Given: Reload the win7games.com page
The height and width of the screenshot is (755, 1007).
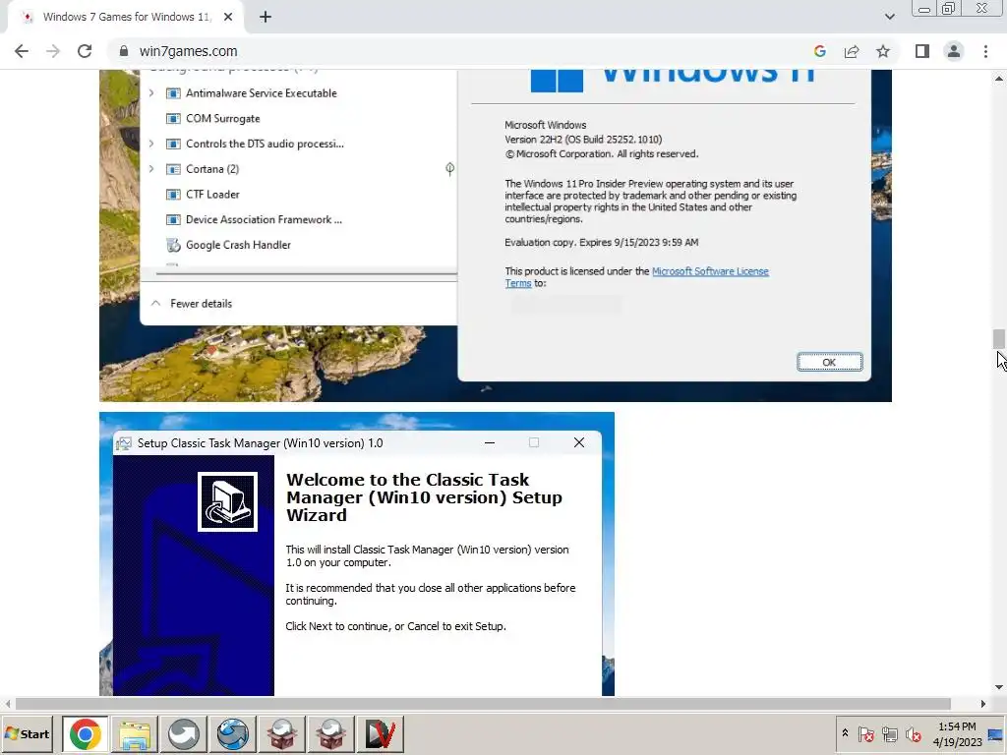Looking at the screenshot, I should point(85,51).
